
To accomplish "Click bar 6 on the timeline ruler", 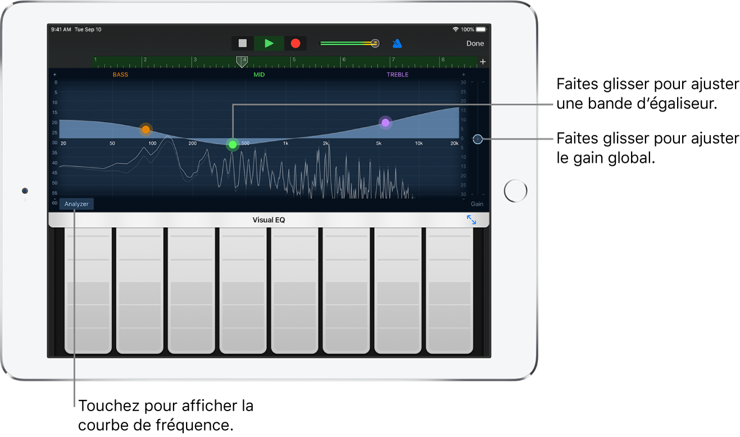I will (x=344, y=59).
